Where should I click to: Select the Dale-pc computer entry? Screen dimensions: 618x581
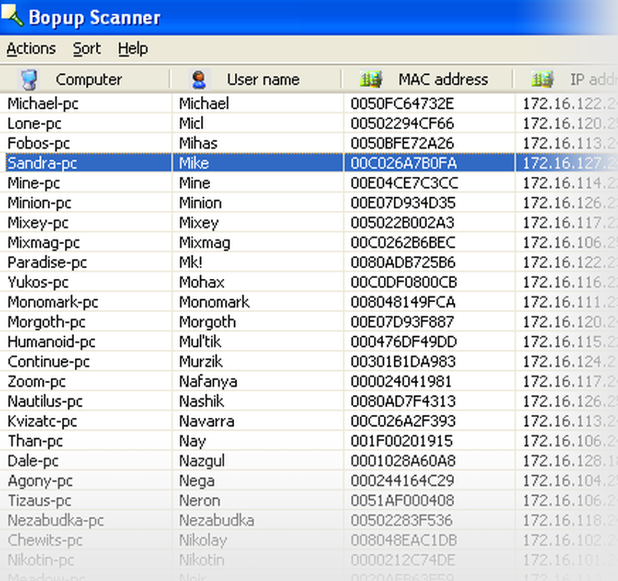click(33, 461)
